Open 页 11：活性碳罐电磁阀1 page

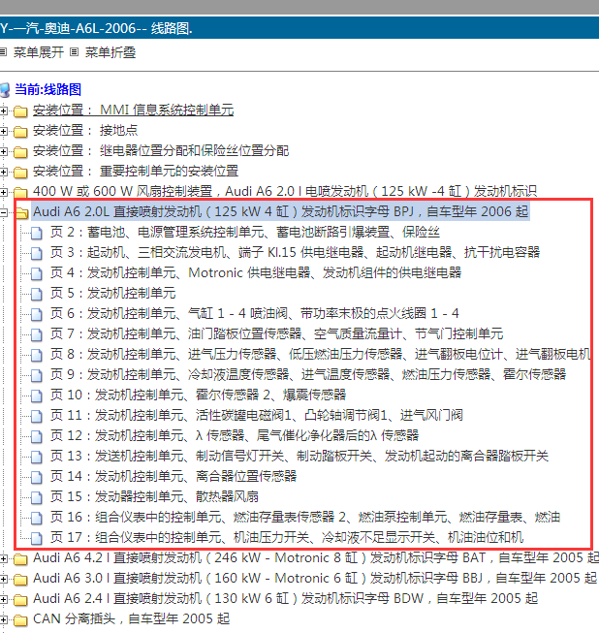[256, 415]
